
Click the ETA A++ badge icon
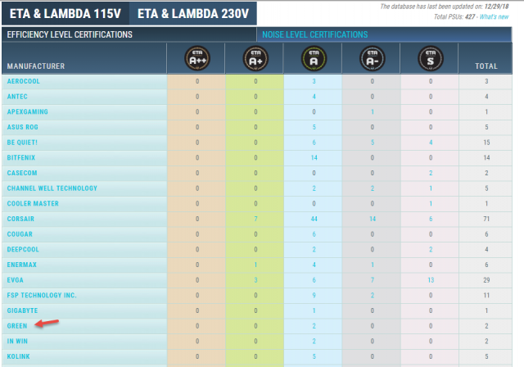point(196,57)
